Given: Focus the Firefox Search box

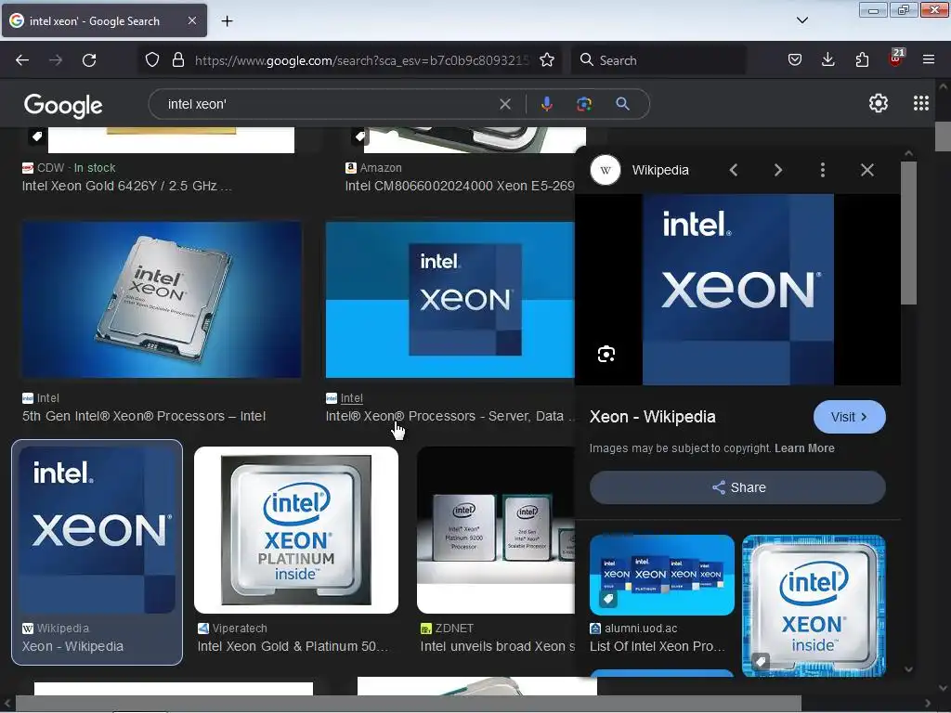Looking at the screenshot, I should click(x=658, y=60).
